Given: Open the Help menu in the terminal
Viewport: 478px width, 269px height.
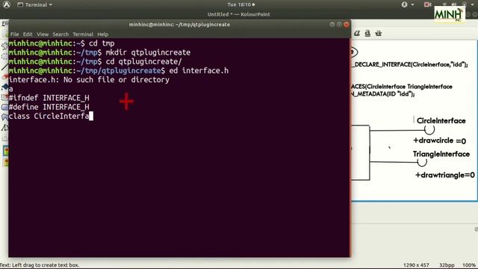Looking at the screenshot, I should tap(103, 34).
